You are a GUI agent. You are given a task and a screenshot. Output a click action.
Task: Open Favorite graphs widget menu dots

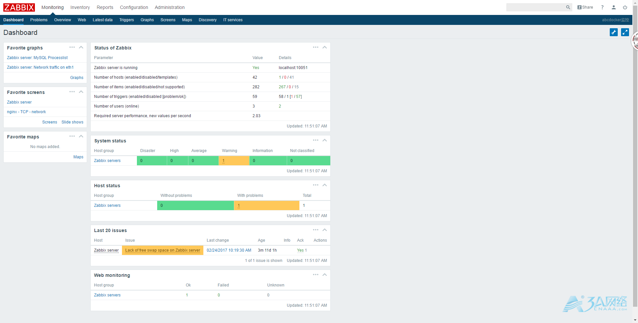[72, 47]
